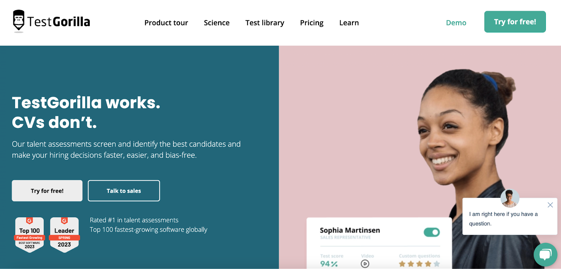Go to Test library
The image size is (561, 269).
pyautogui.click(x=265, y=23)
